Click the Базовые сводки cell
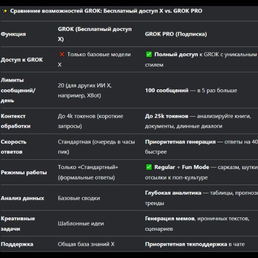 [x=79, y=198]
